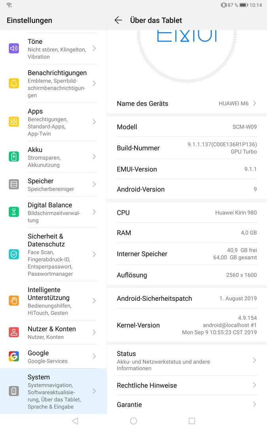The height and width of the screenshot is (428, 267).
Task: Open Akku settings entry
Action: pos(53,157)
